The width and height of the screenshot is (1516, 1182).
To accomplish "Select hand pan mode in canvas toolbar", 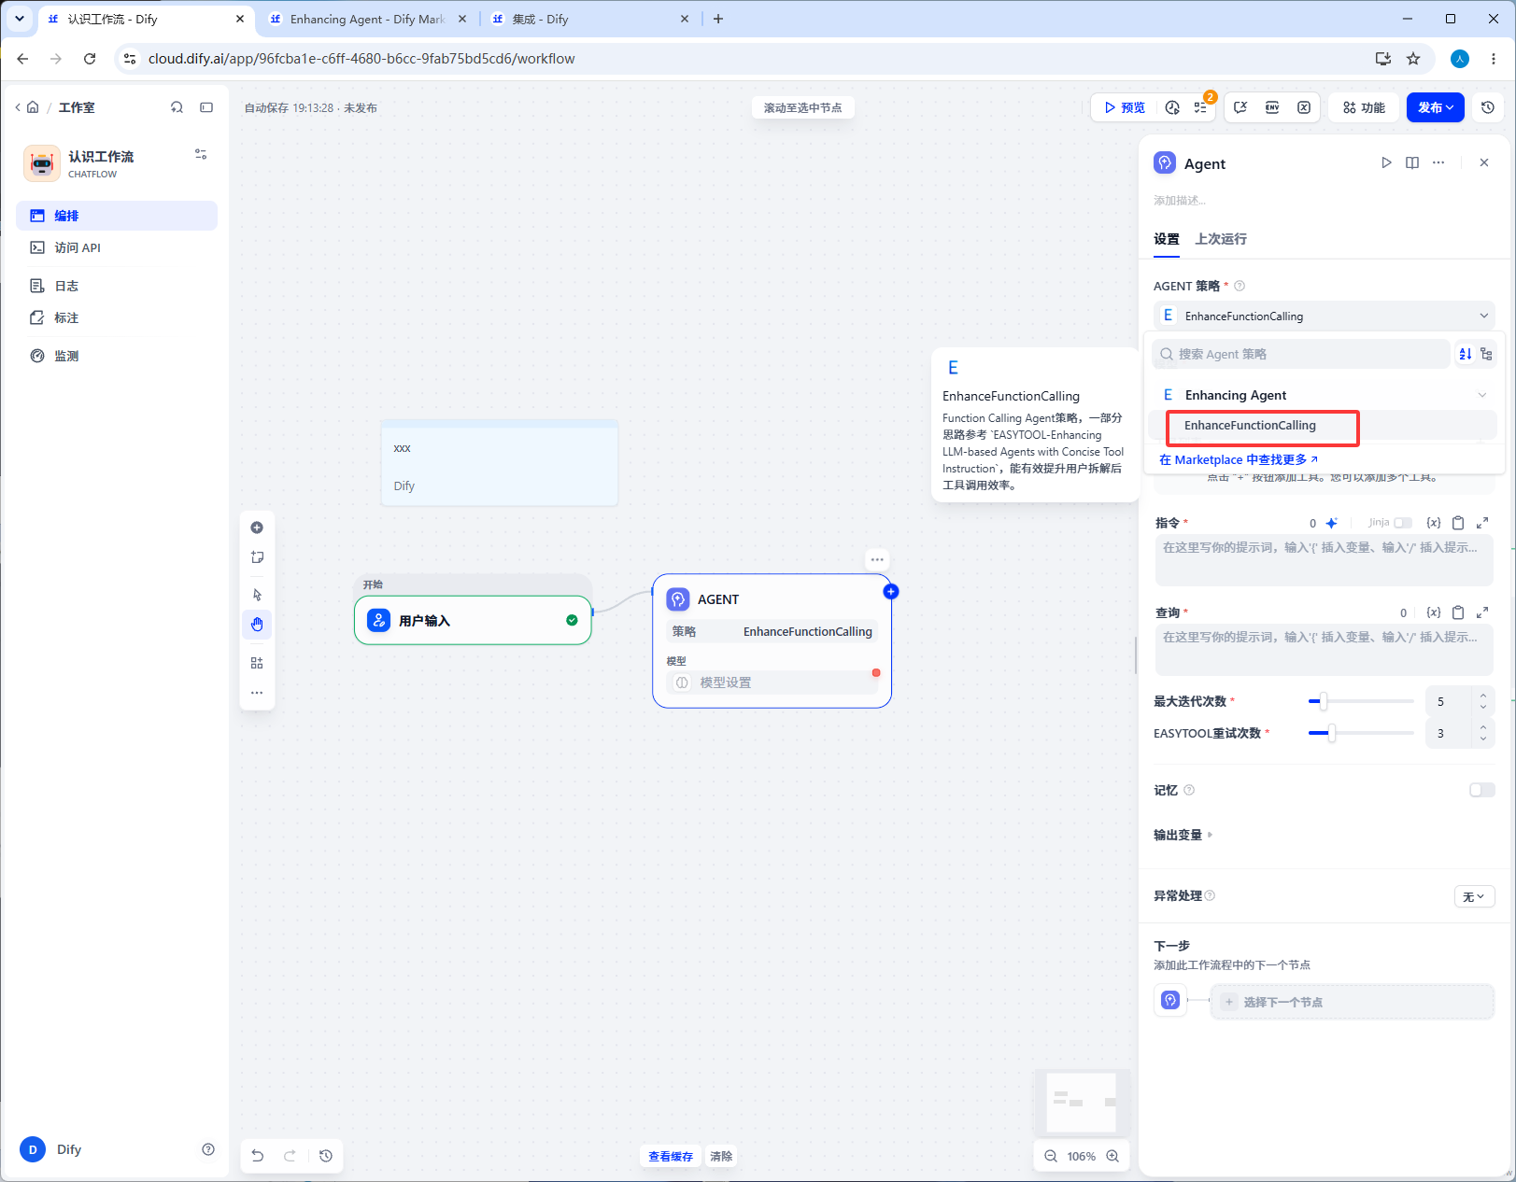I will point(257,625).
